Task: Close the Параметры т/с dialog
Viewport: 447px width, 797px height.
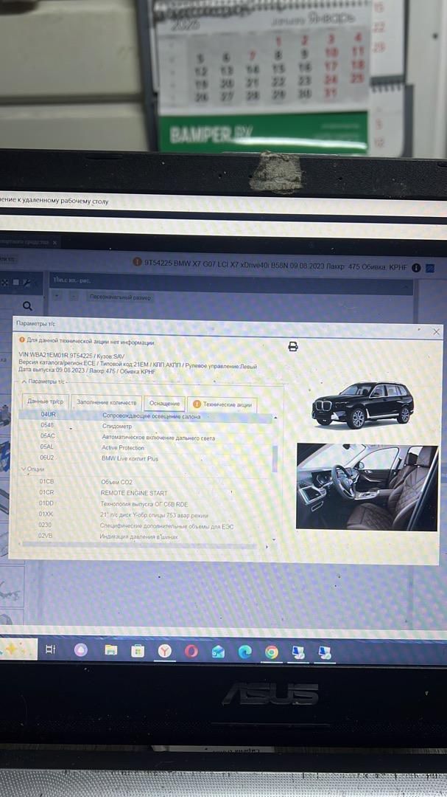Action: click(x=437, y=331)
